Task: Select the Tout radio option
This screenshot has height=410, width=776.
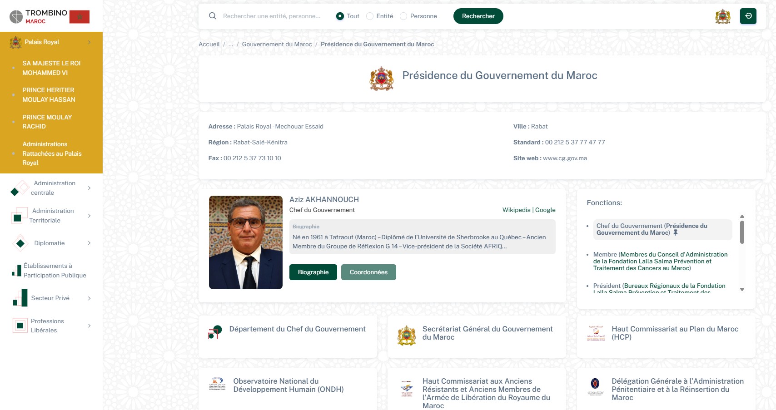Action: (x=340, y=16)
